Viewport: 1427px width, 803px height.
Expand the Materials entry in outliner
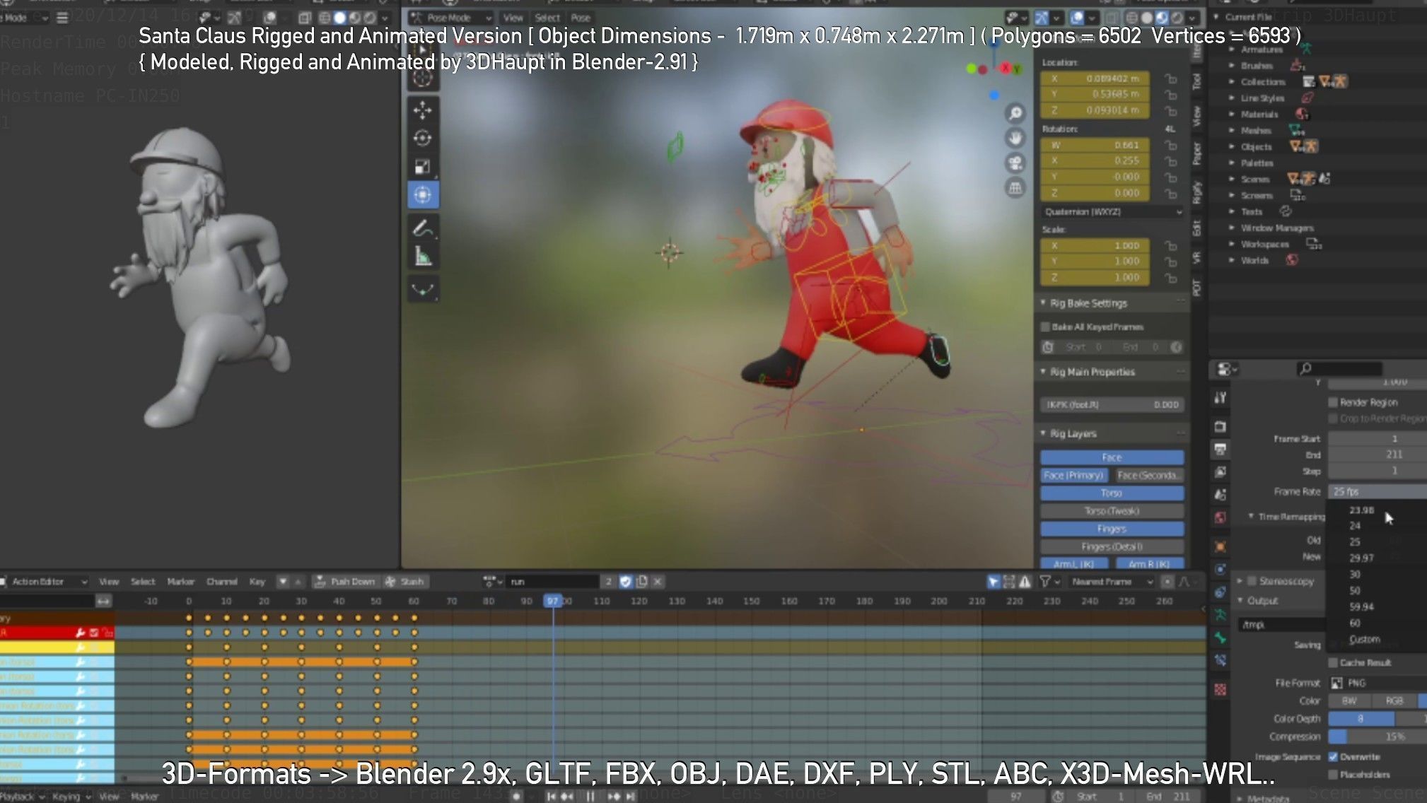click(1232, 115)
